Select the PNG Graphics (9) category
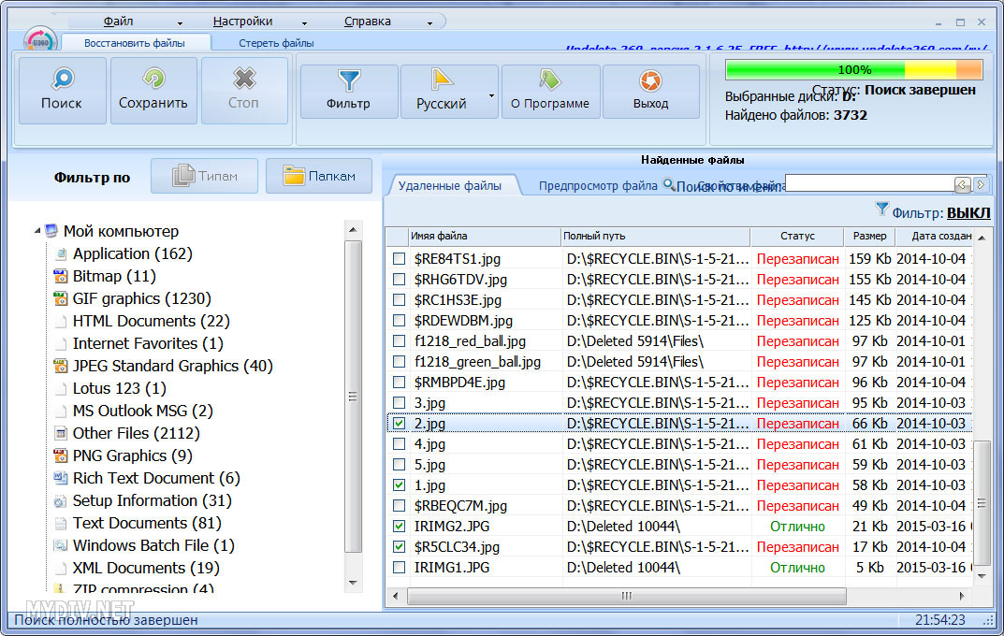 pyautogui.click(x=132, y=455)
